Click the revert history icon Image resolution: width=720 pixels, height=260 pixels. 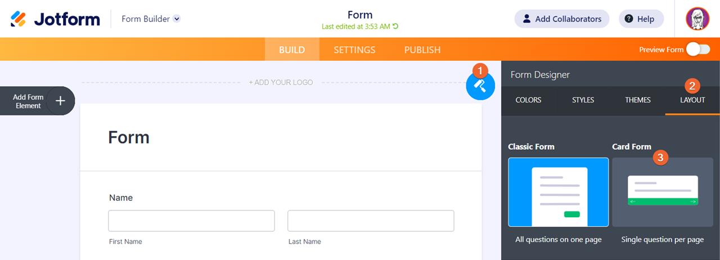coord(395,26)
